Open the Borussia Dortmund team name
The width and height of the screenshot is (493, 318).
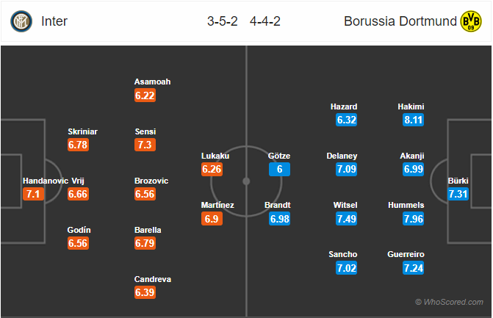coord(400,21)
